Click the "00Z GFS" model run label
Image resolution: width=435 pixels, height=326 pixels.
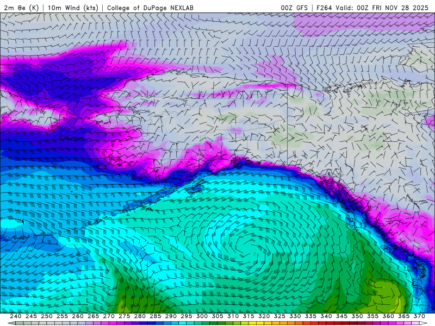pyautogui.click(x=294, y=8)
